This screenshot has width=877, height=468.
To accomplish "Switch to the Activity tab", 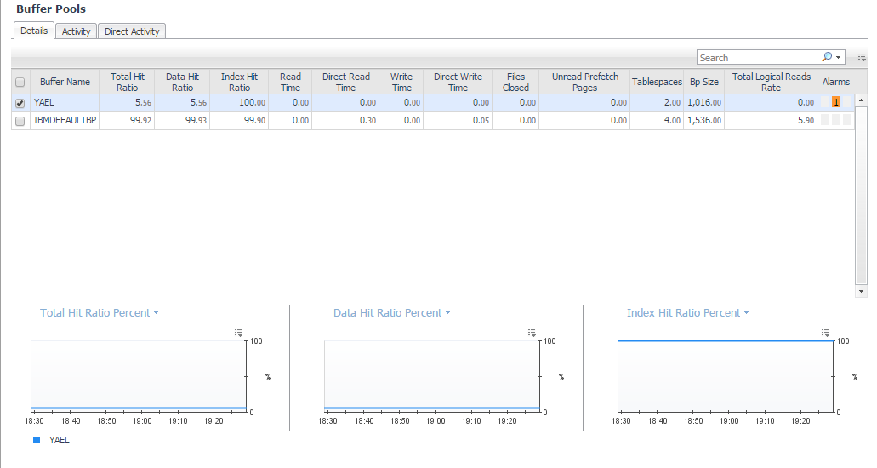I will coord(77,31).
